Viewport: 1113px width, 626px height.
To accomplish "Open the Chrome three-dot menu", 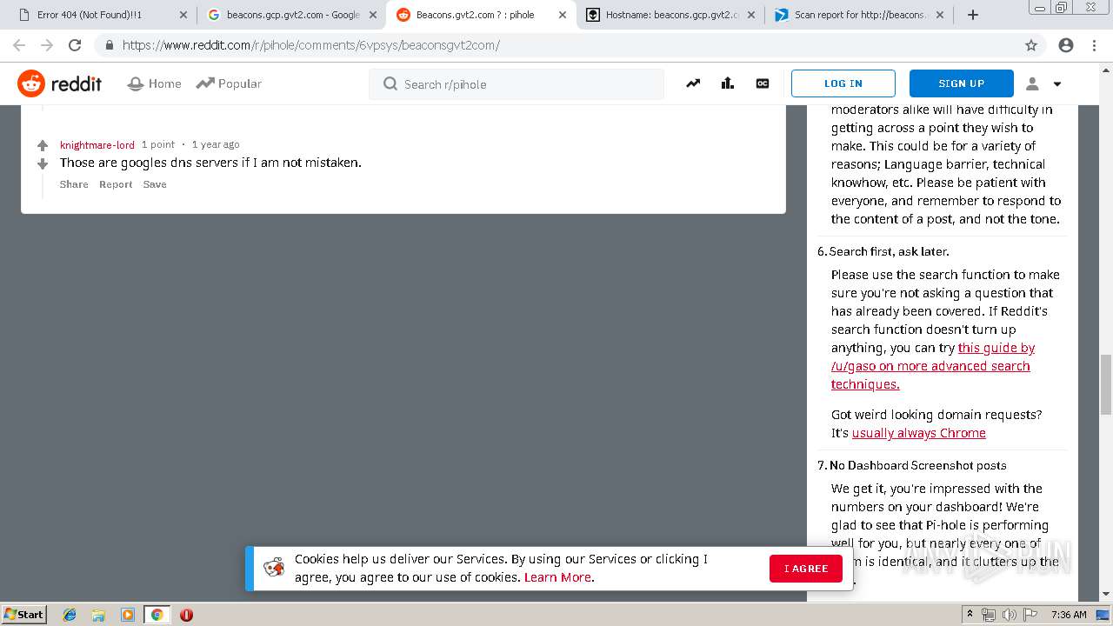I will click(1094, 45).
